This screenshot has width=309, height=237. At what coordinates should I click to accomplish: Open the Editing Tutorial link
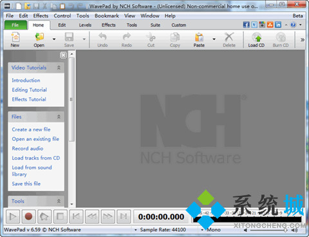pyautogui.click(x=30, y=90)
